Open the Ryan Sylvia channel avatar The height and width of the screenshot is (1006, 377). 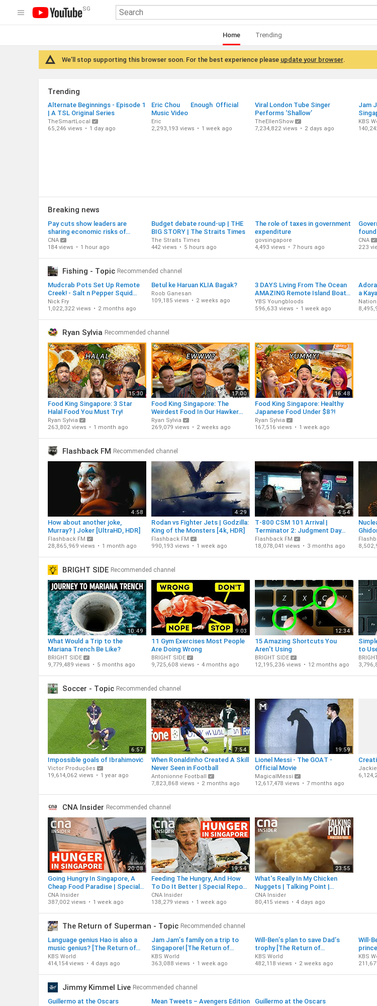[53, 332]
